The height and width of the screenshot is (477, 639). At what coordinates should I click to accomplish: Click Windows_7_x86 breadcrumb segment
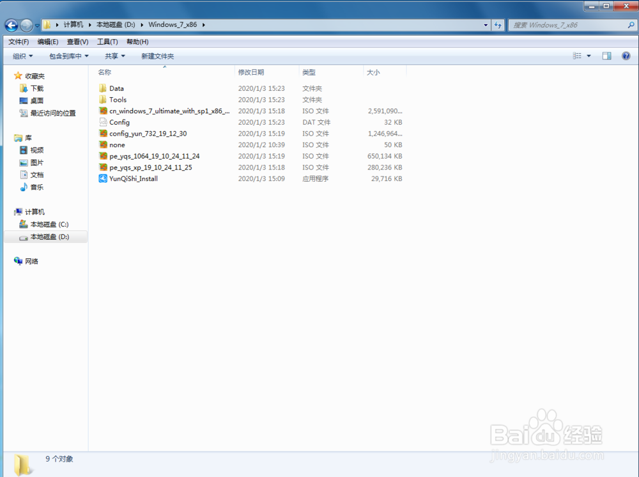[x=173, y=24]
